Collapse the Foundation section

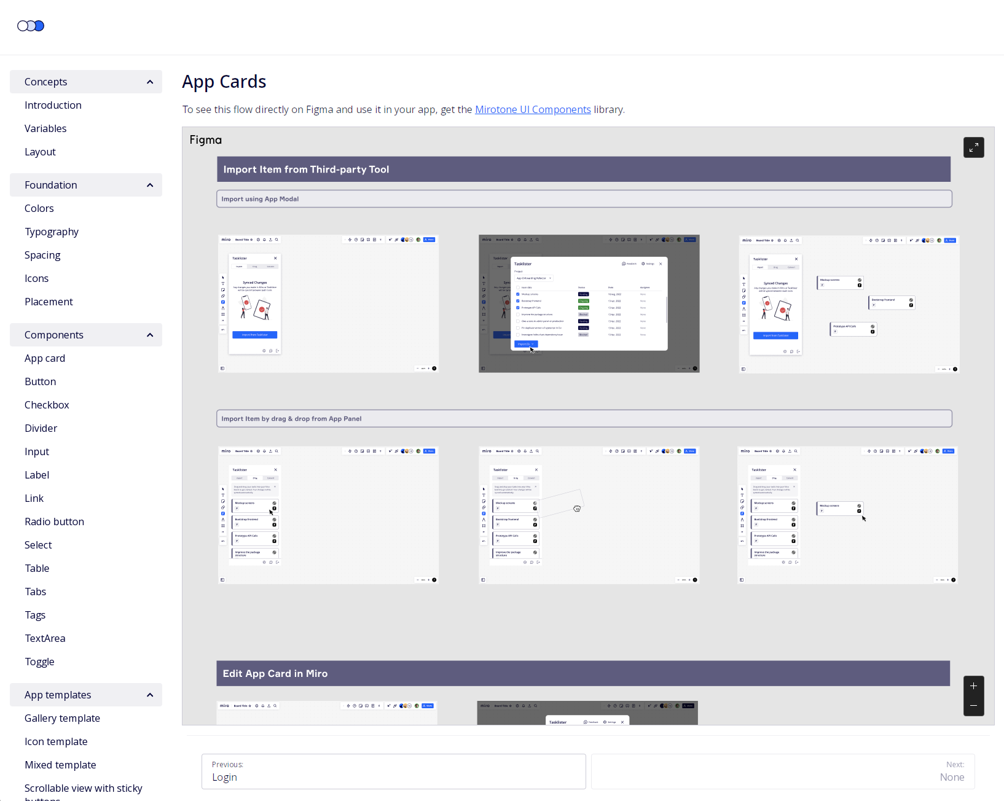(x=150, y=186)
